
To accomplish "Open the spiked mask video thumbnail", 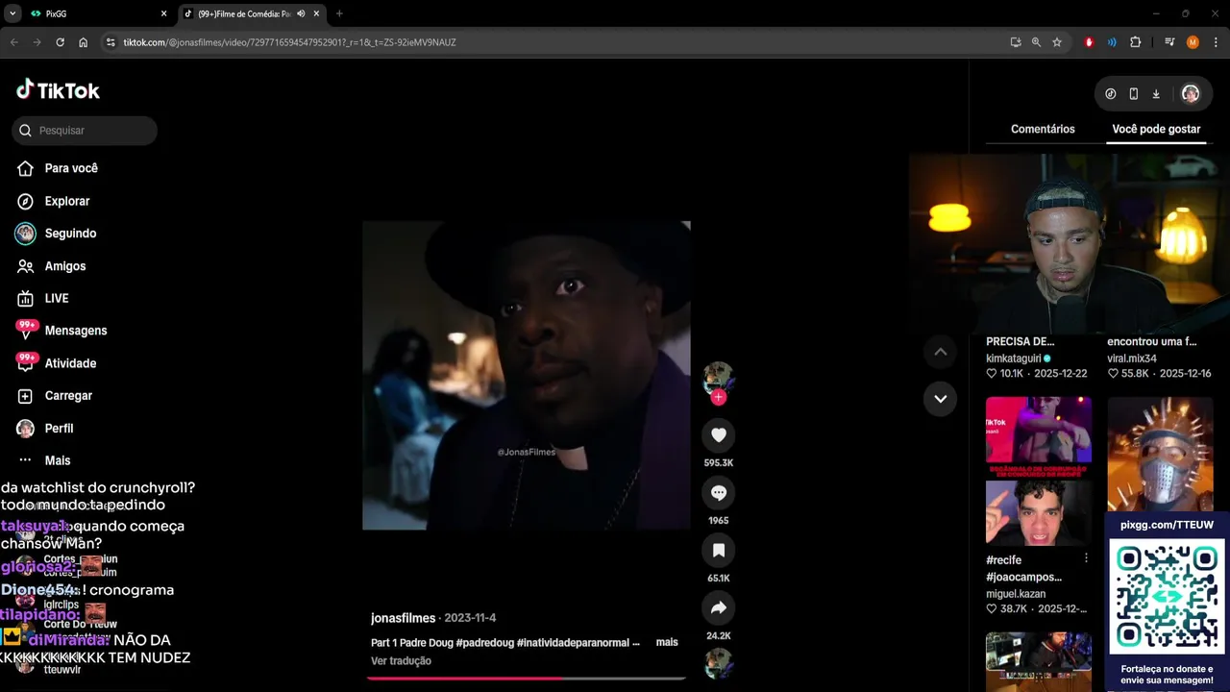I will click(1160, 455).
